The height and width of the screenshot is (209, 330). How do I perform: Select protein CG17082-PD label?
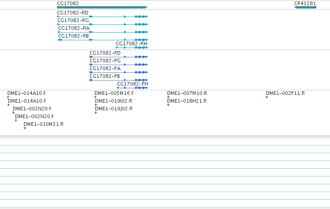(x=105, y=53)
